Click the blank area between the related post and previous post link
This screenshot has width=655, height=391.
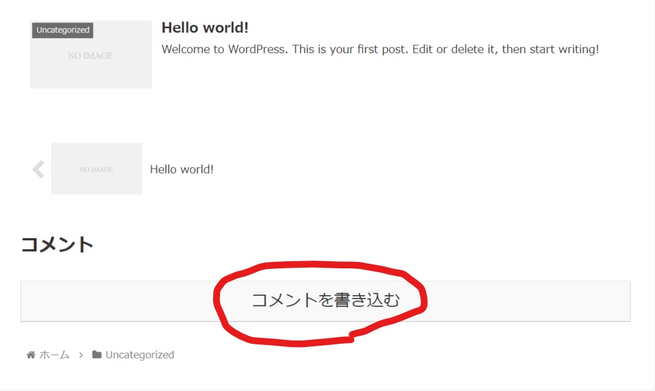(x=320, y=115)
